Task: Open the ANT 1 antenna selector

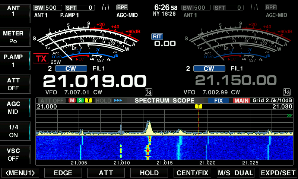Action: tap(13, 10)
